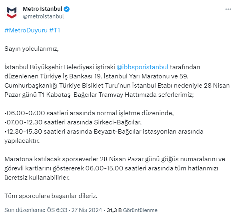
Task: Click the 'ücretsiz kullanabilirler.' text
Action: [37, 177]
